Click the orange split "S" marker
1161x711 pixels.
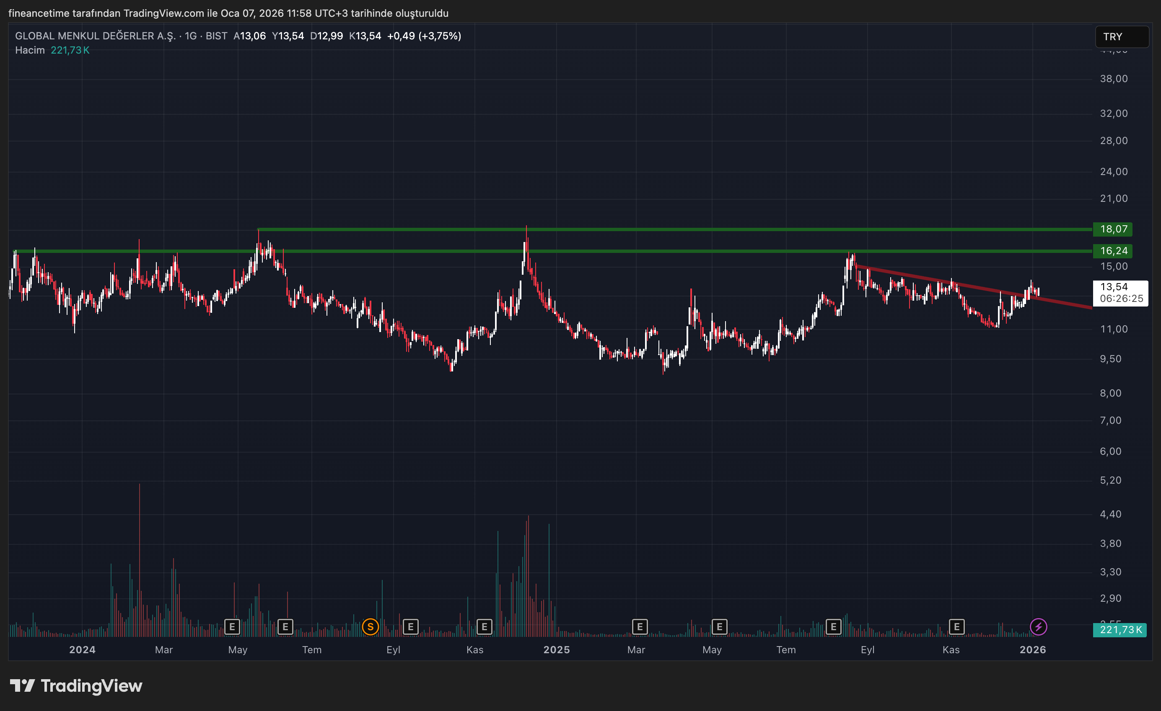click(371, 627)
